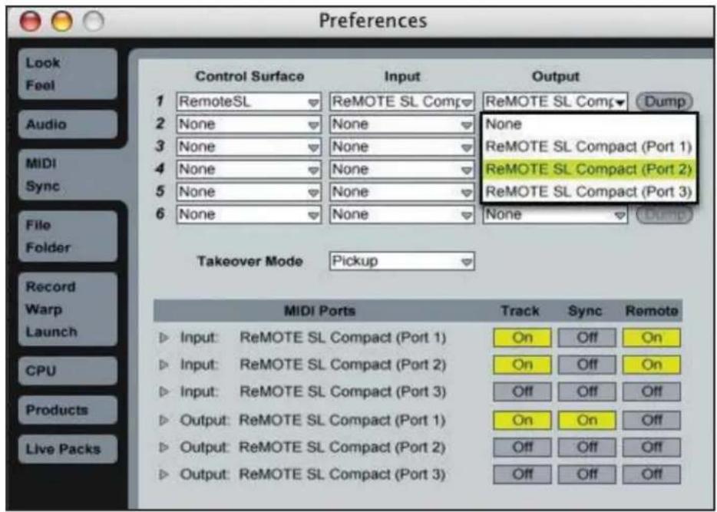717x512 pixels.
Task: Click the Dump button for row 1
Action: (x=665, y=102)
